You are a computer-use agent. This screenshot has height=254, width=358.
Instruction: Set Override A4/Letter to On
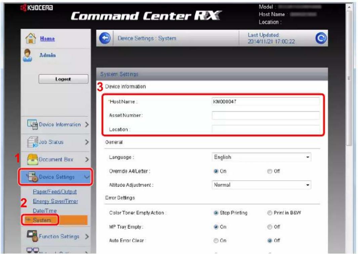pyautogui.click(x=216, y=171)
